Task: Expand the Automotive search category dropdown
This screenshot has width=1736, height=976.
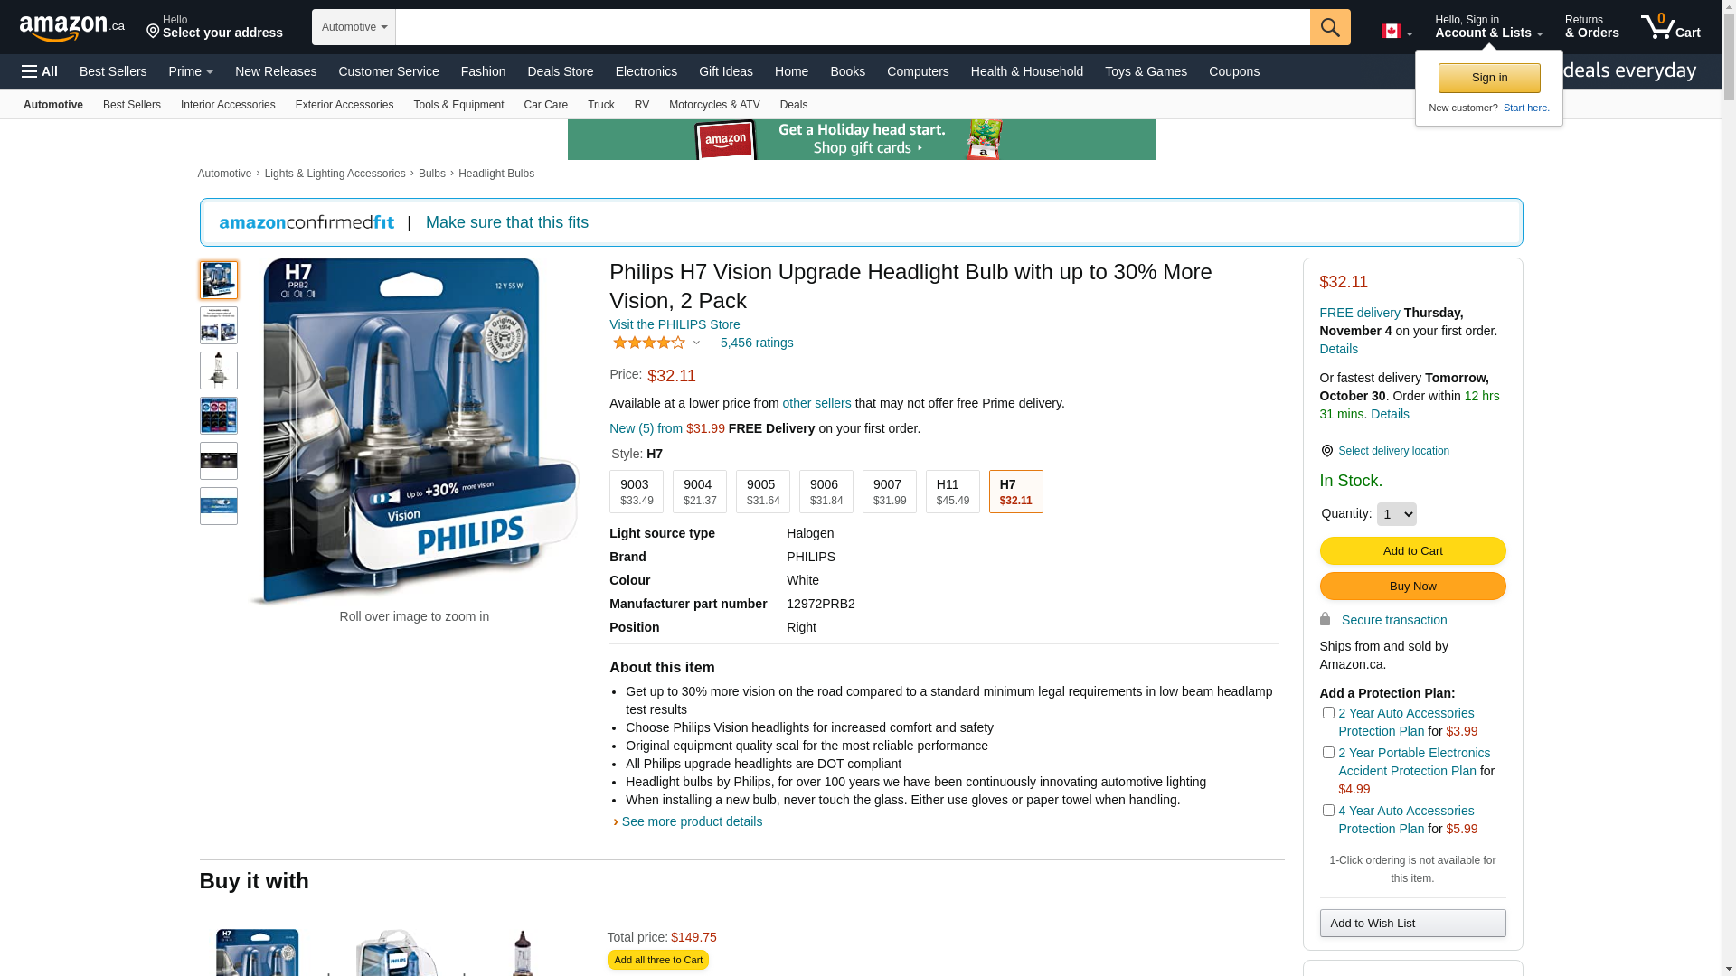Action: point(354,27)
